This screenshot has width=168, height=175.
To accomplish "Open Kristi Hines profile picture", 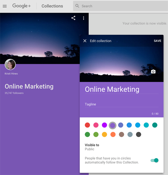I will point(10,65).
